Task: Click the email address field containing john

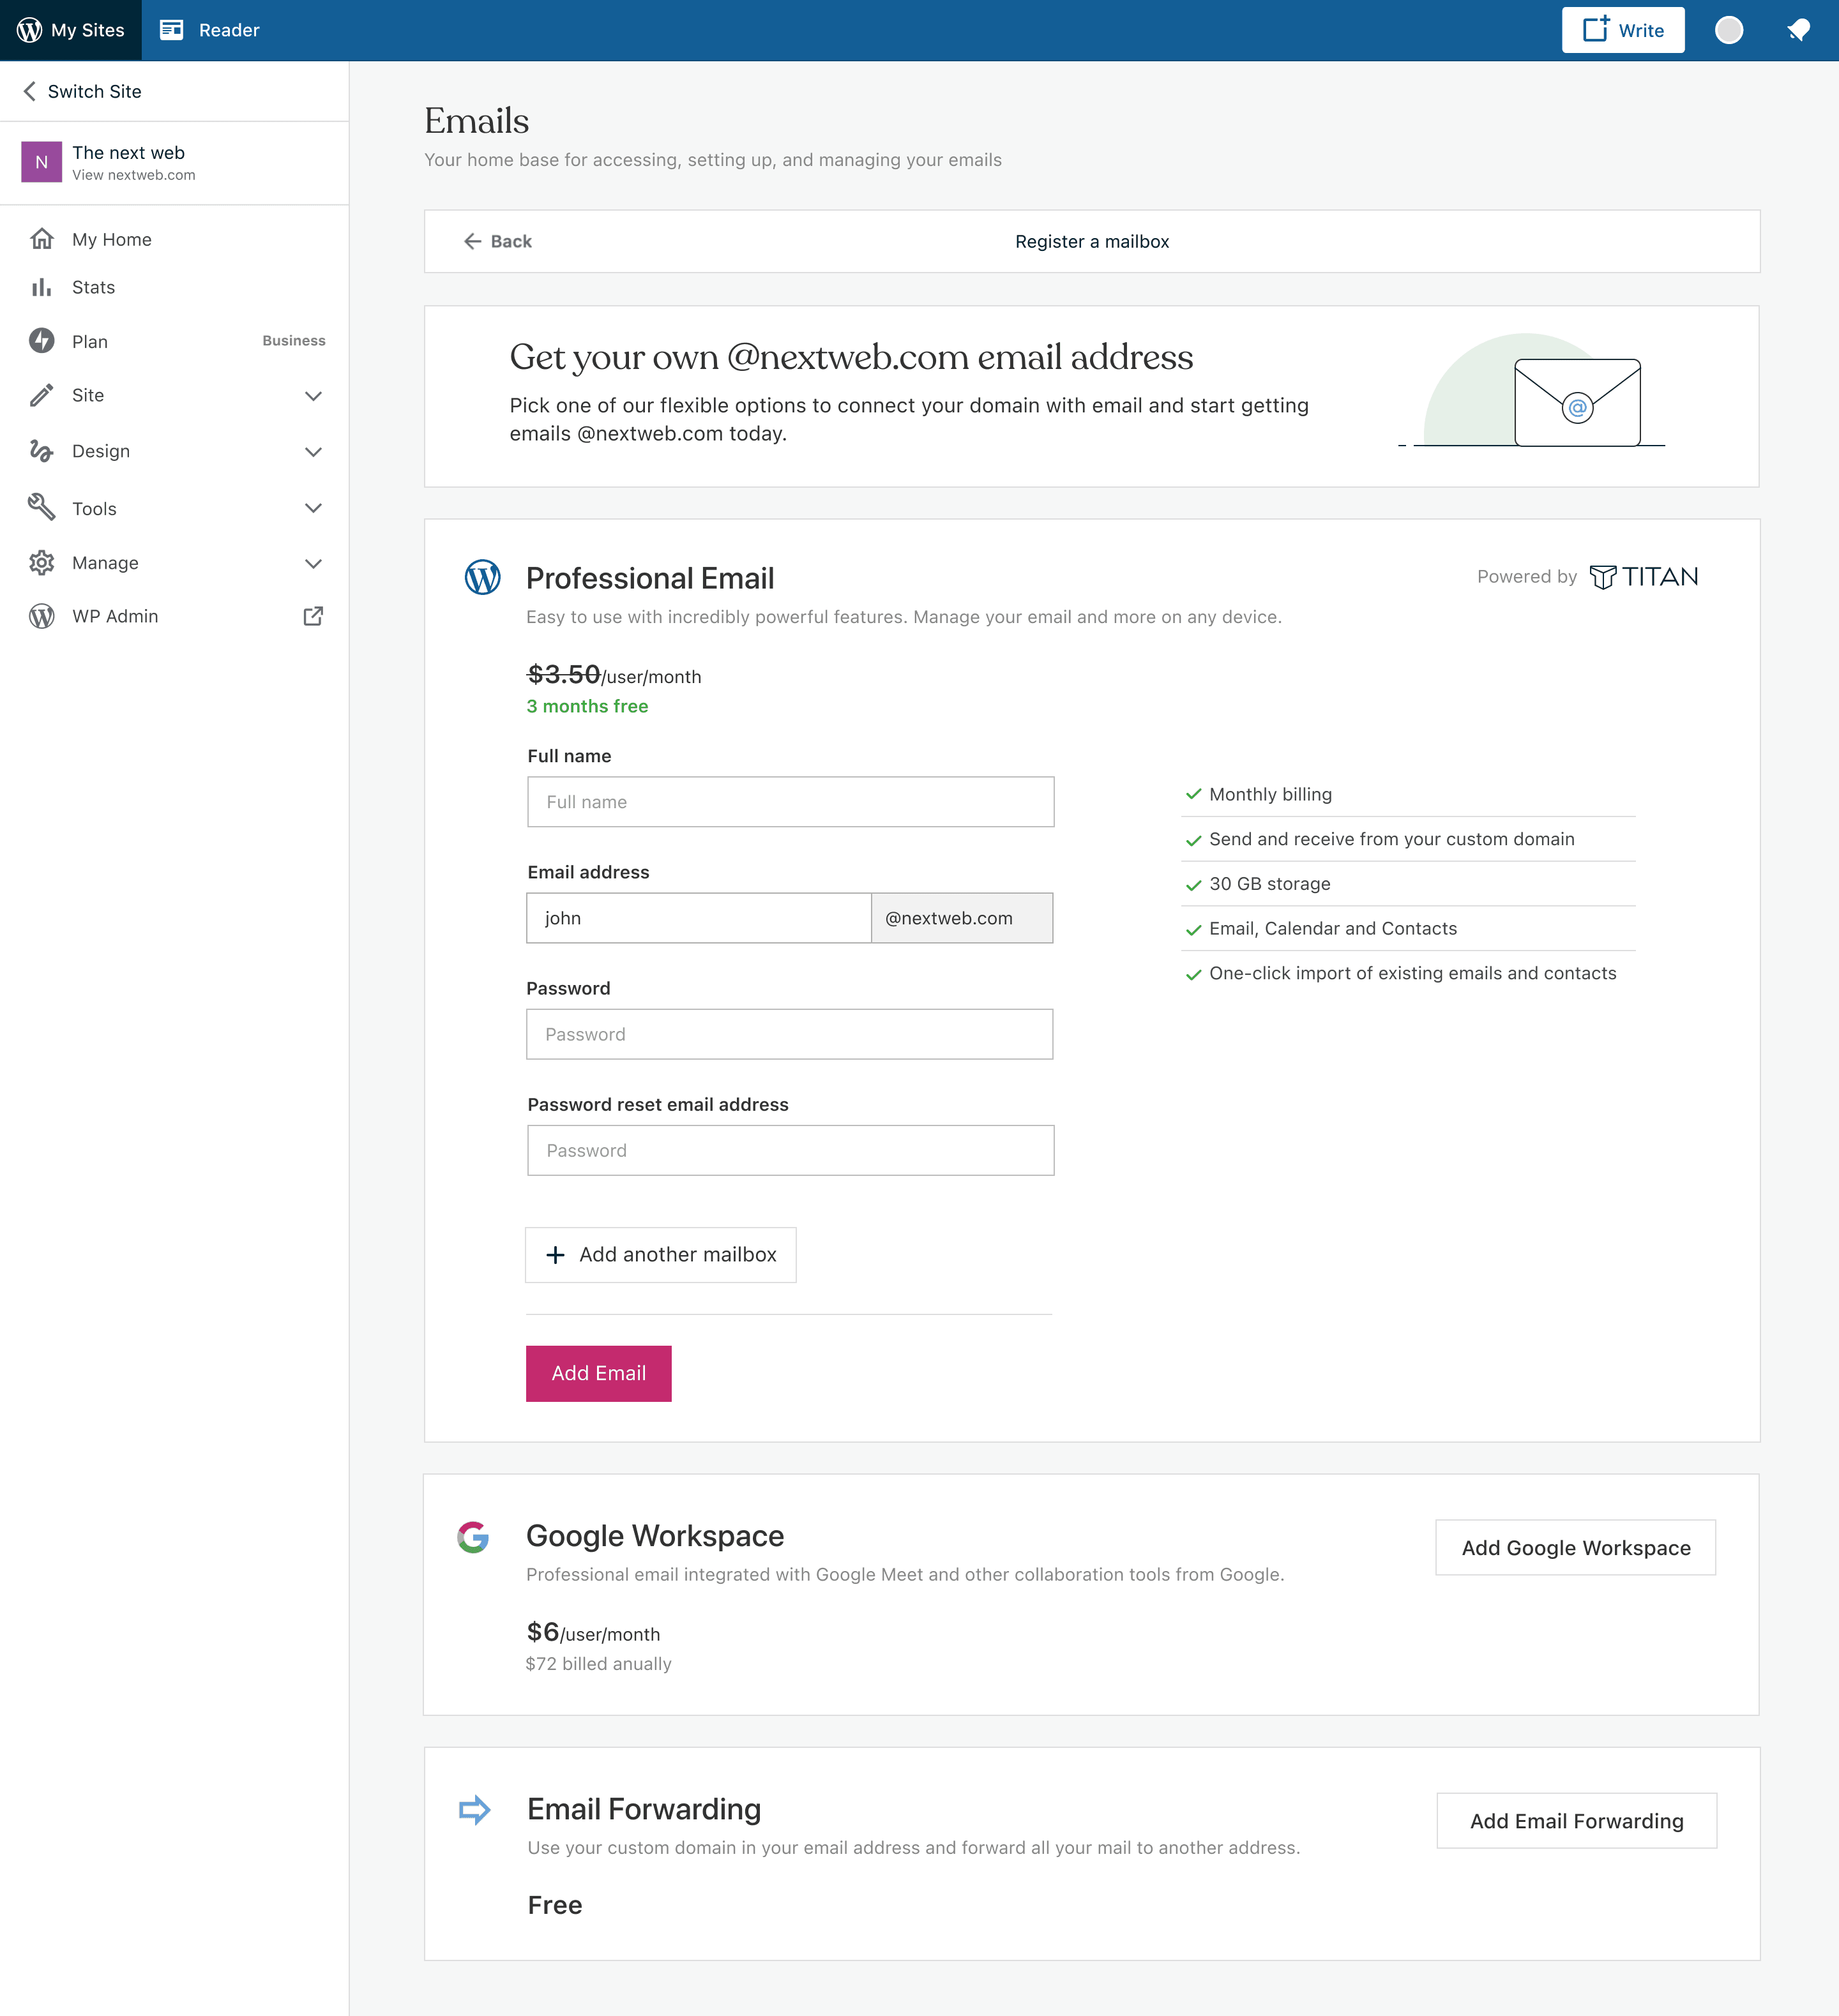Action: (699, 918)
